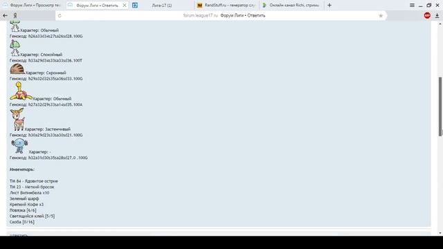Open Yandex home via Я button
The width and height of the screenshot is (443, 249).
(x=15, y=15)
